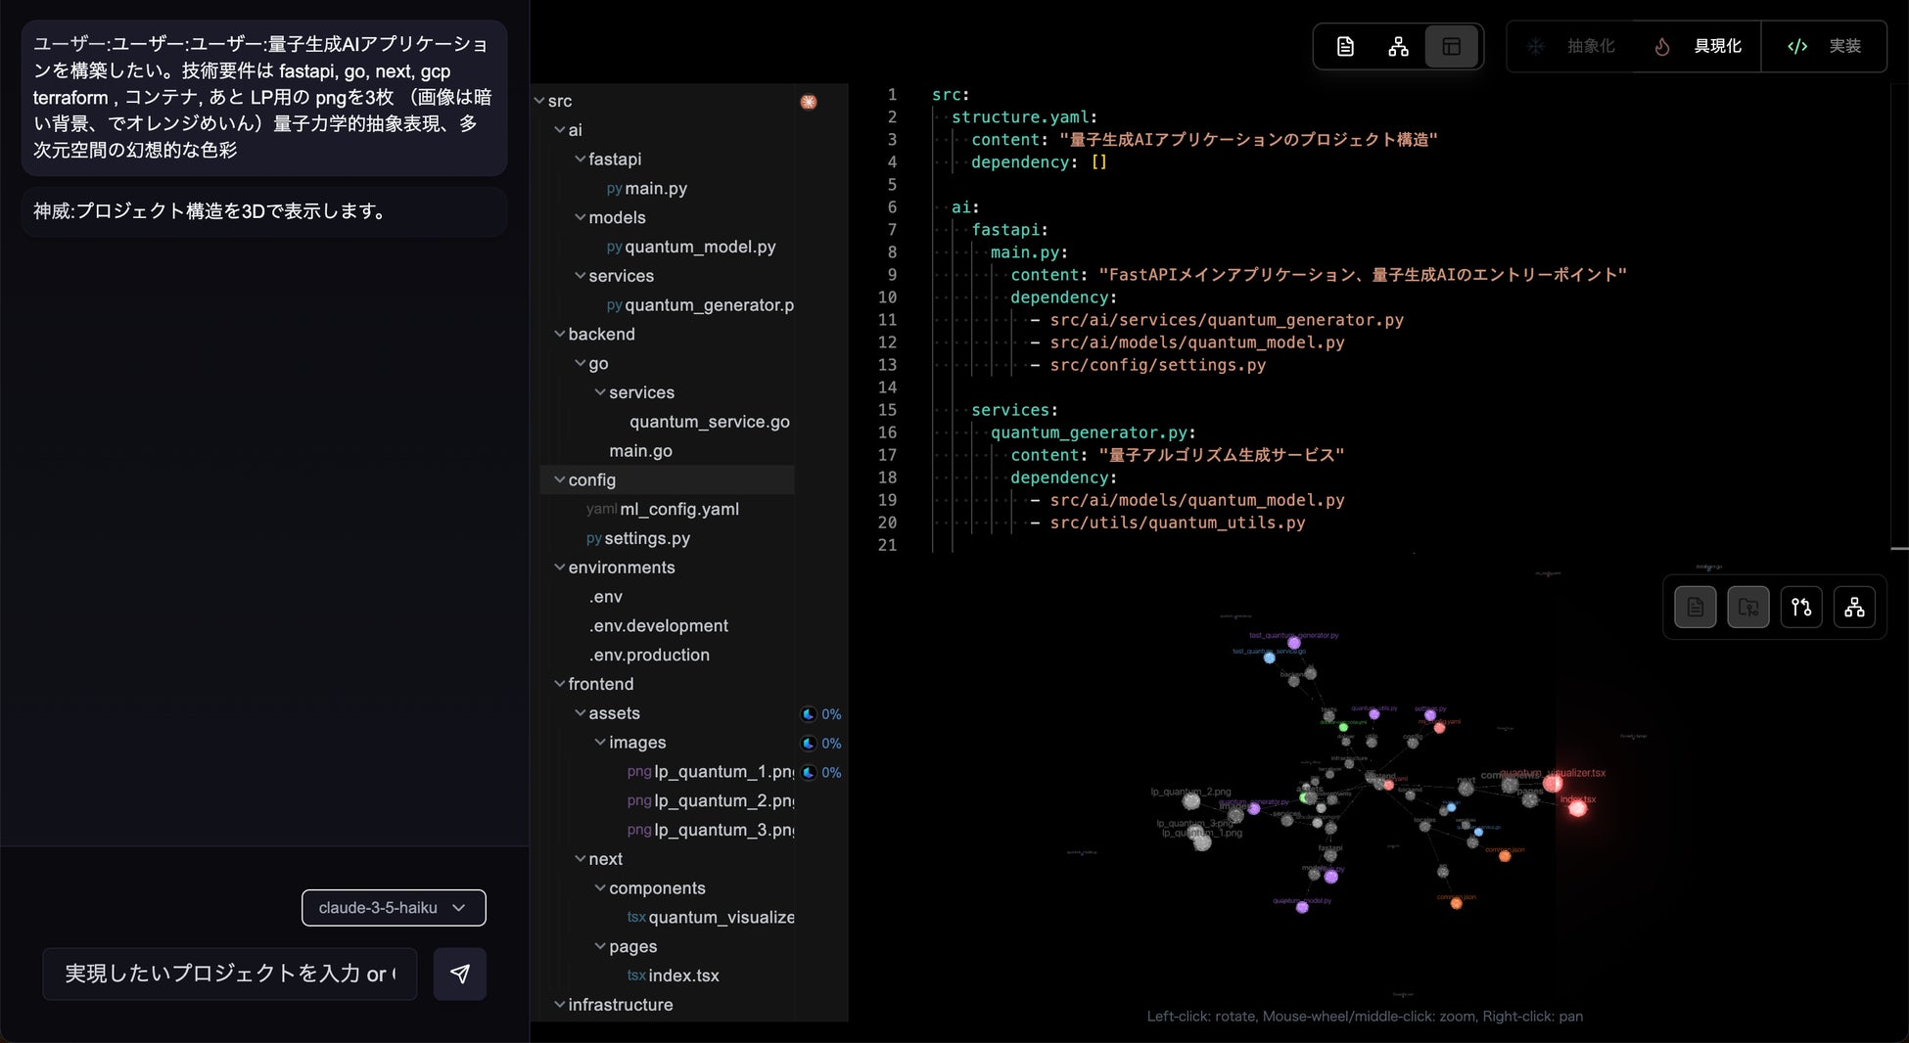
Task: Open quantum_service.go in the file tree
Action: 710,422
